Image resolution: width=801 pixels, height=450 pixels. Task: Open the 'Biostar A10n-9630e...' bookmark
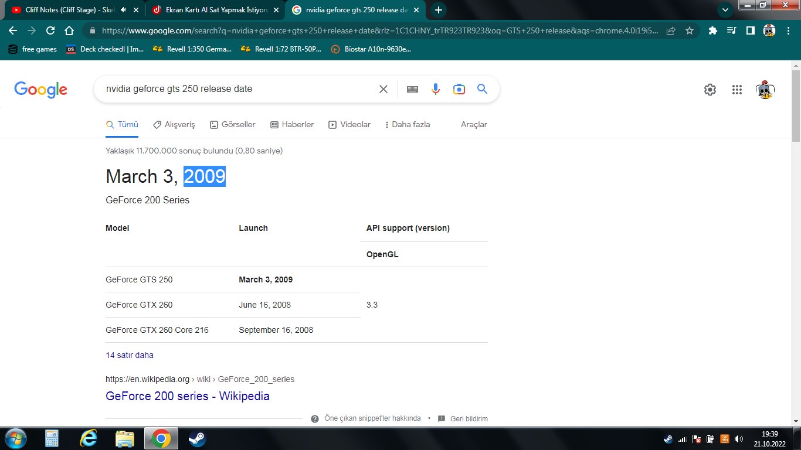[x=371, y=49]
